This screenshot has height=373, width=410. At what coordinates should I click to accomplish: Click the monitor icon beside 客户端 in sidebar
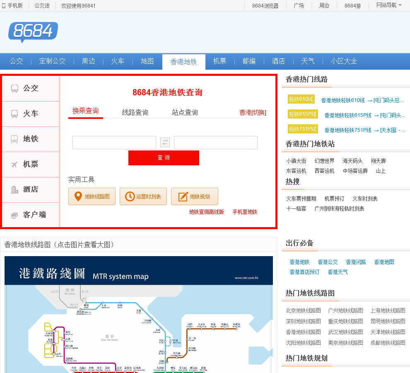(x=14, y=215)
